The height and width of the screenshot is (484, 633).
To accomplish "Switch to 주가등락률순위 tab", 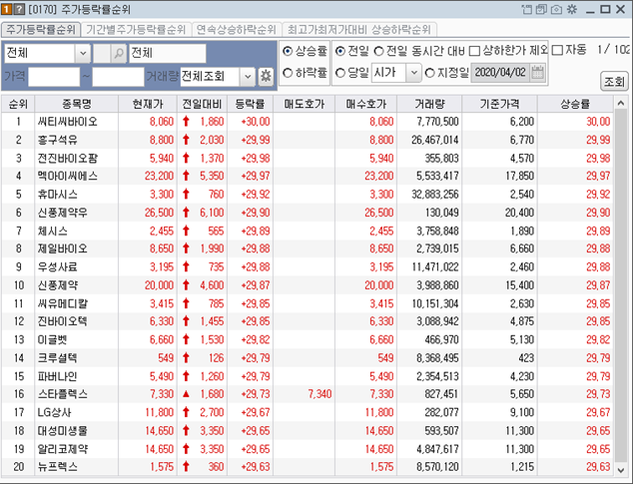I will pos(41,30).
